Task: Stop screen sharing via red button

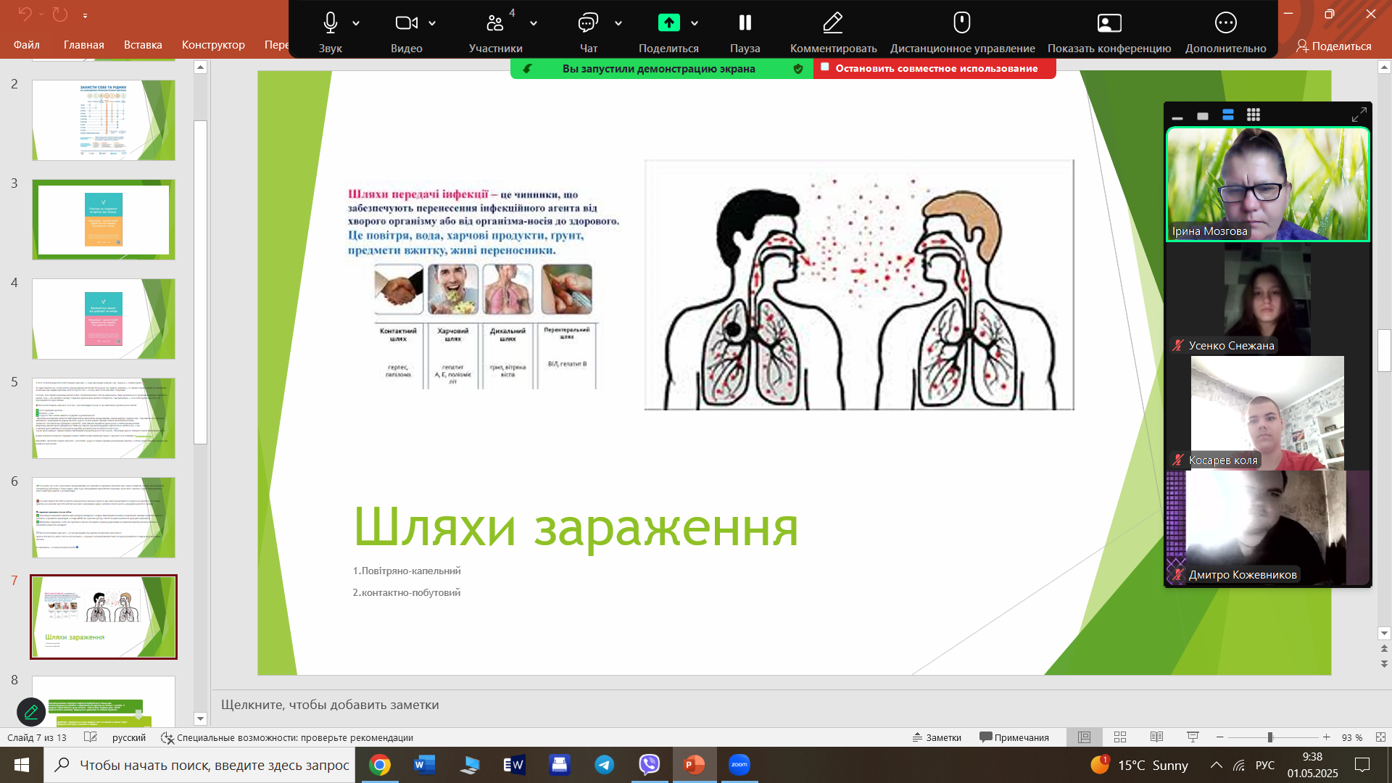Action: [x=935, y=68]
